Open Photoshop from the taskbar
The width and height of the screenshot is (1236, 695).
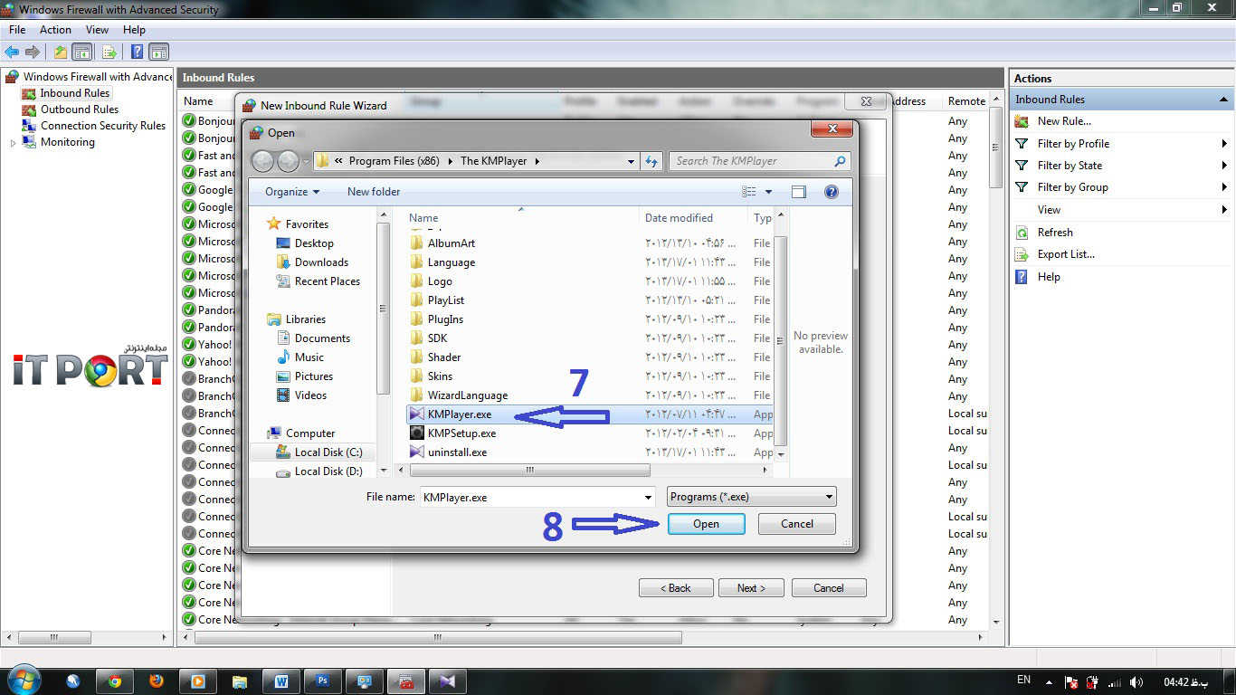322,681
